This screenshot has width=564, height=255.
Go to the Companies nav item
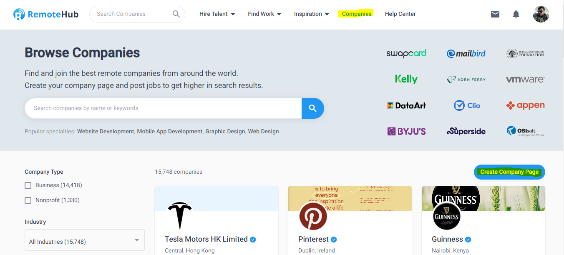tap(357, 14)
